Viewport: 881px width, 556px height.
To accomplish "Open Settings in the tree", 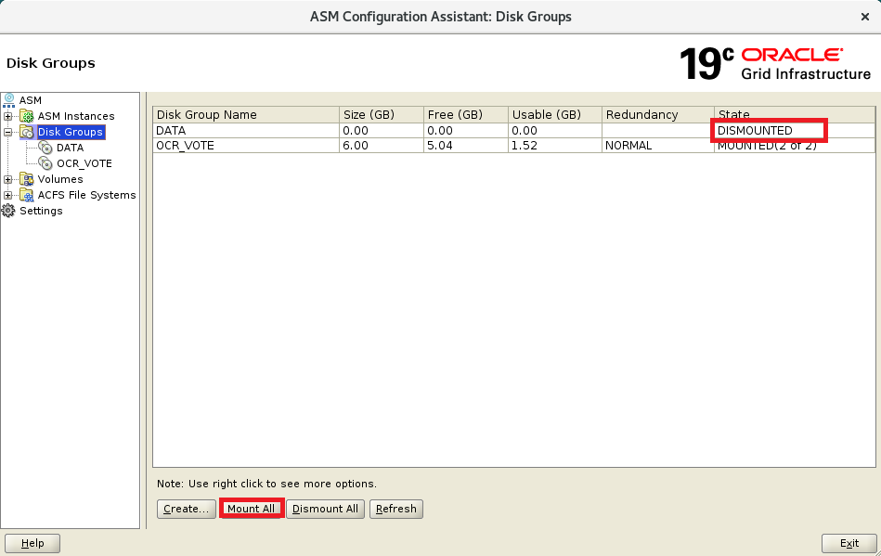I will click(x=41, y=211).
